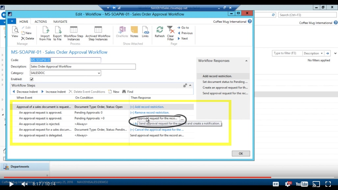Delete the workflow via ribbon Delete

tap(28, 38)
